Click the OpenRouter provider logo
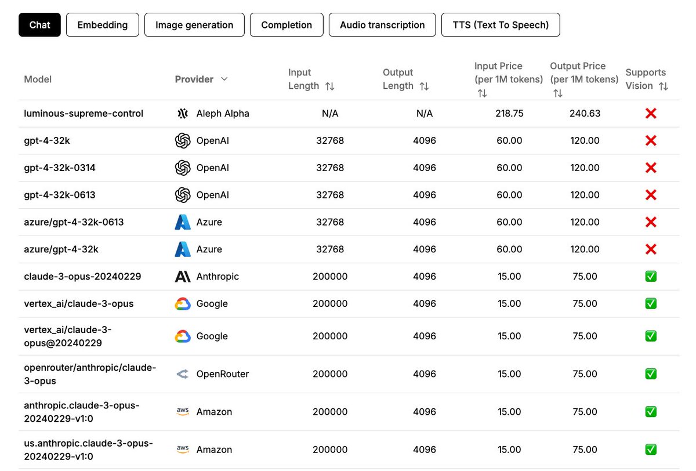This screenshot has height=471, width=696. [x=183, y=374]
